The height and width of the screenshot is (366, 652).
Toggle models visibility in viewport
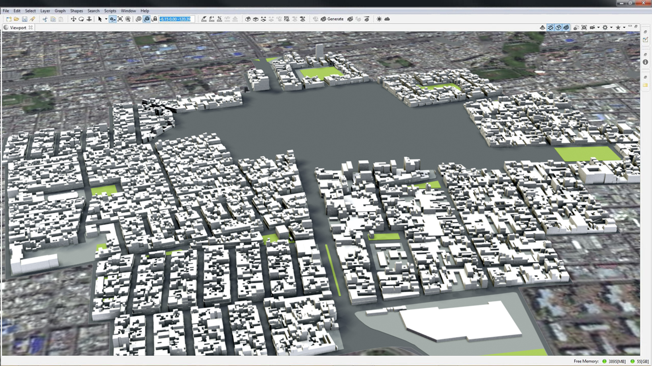click(x=566, y=28)
